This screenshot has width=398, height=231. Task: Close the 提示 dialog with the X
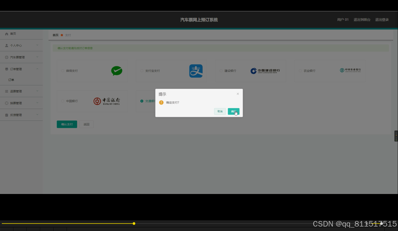pos(238,94)
